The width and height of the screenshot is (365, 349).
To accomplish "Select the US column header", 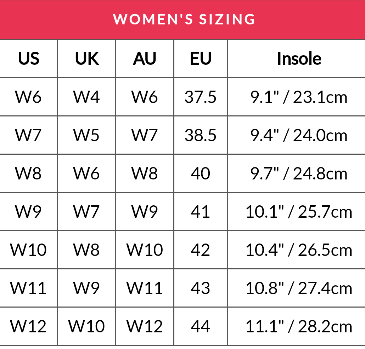I will tap(28, 59).
